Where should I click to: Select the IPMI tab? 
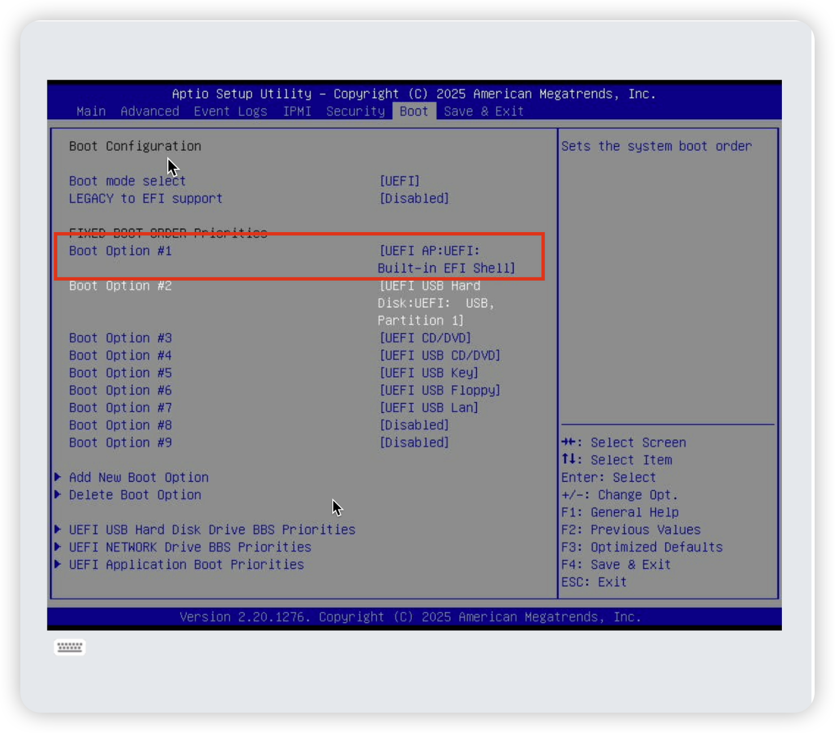coord(297,111)
